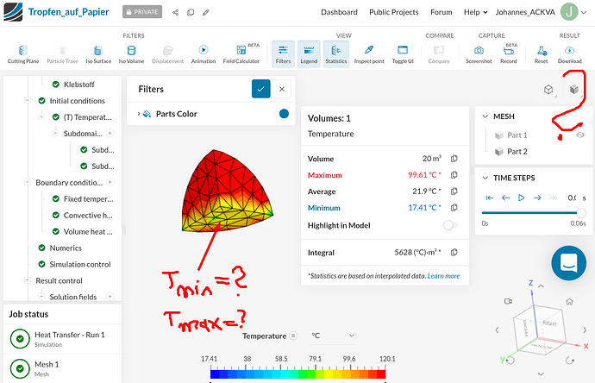This screenshot has width=595, height=383.
Task: Apply filters with the checkmark button
Action: coord(261,89)
